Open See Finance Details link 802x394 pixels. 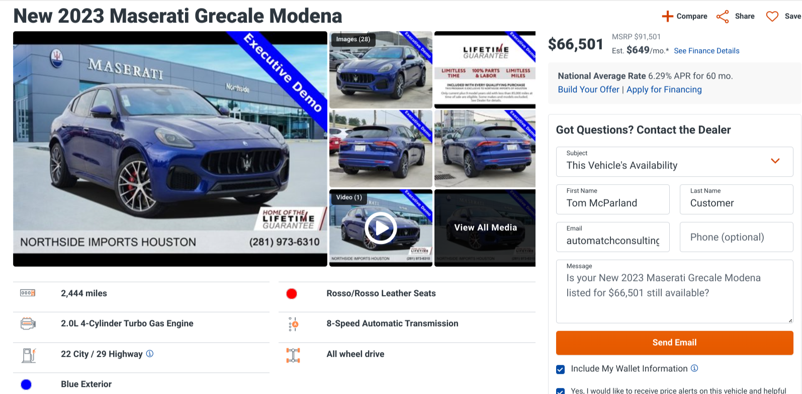[706, 51]
